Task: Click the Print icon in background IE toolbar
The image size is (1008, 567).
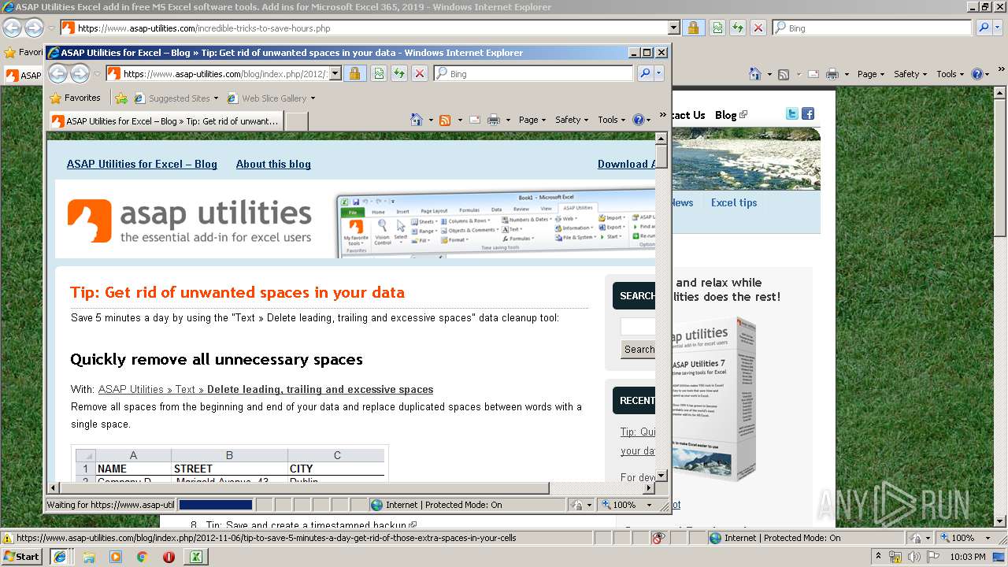Action: (x=832, y=74)
